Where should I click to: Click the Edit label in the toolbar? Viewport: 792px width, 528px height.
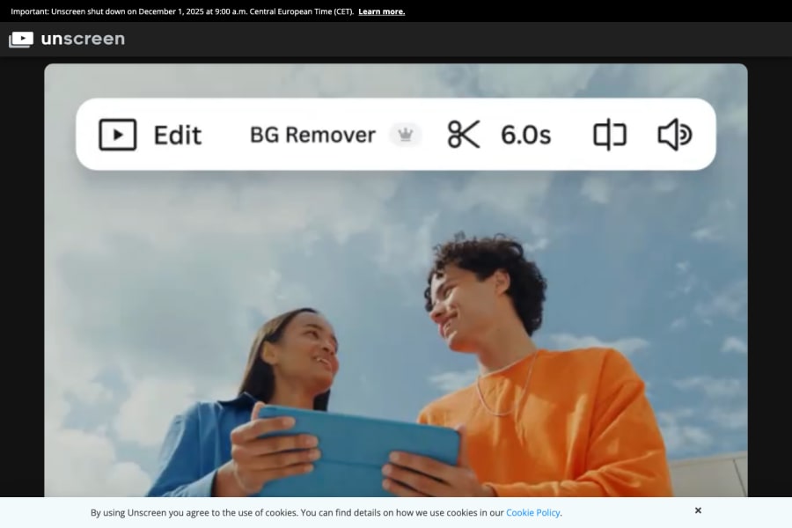[176, 135]
